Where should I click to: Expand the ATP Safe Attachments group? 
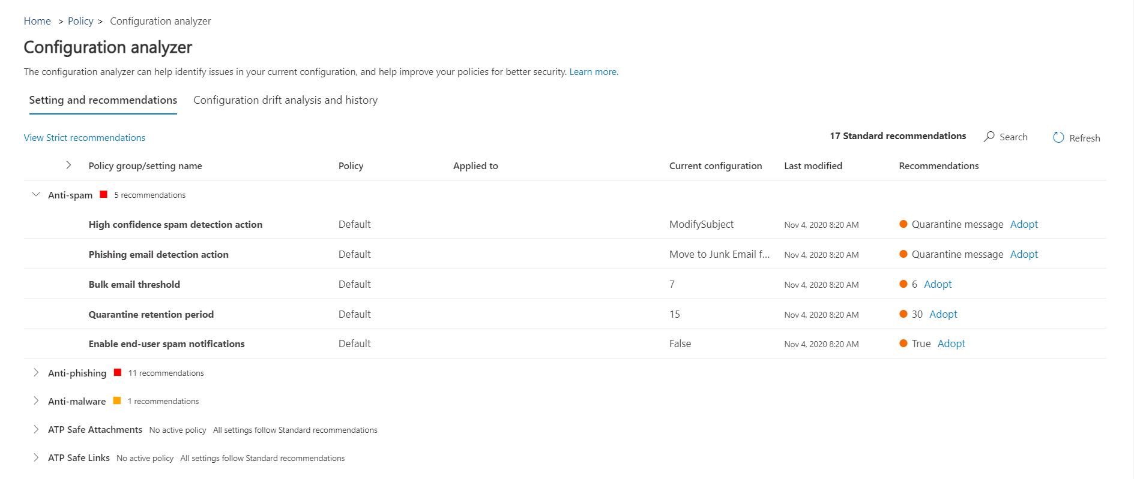pyautogui.click(x=36, y=429)
